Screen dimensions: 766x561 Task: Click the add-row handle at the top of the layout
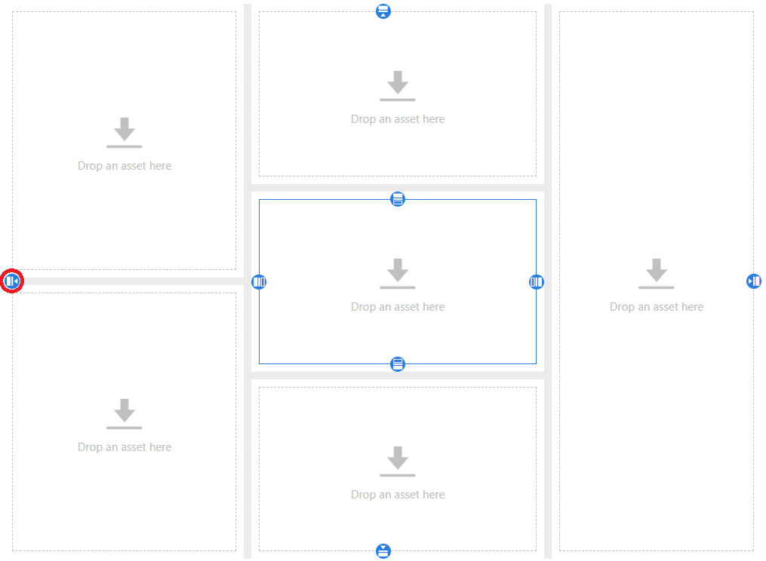point(383,11)
